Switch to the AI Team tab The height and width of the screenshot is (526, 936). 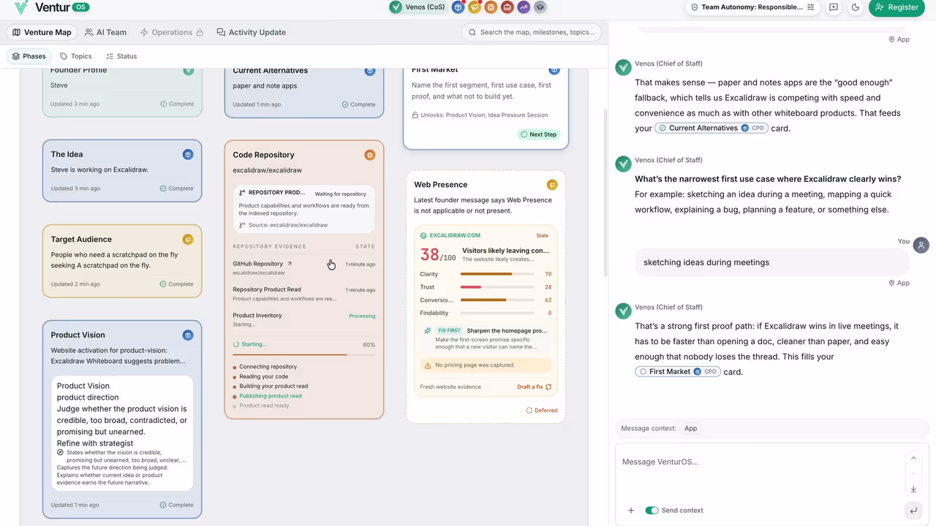point(106,32)
